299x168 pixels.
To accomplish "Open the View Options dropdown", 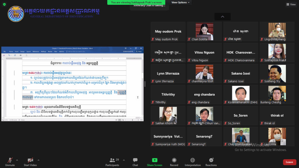I will [x=180, y=2].
